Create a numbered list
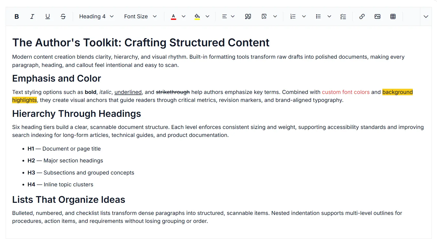This screenshot has width=437, height=244. (293, 16)
